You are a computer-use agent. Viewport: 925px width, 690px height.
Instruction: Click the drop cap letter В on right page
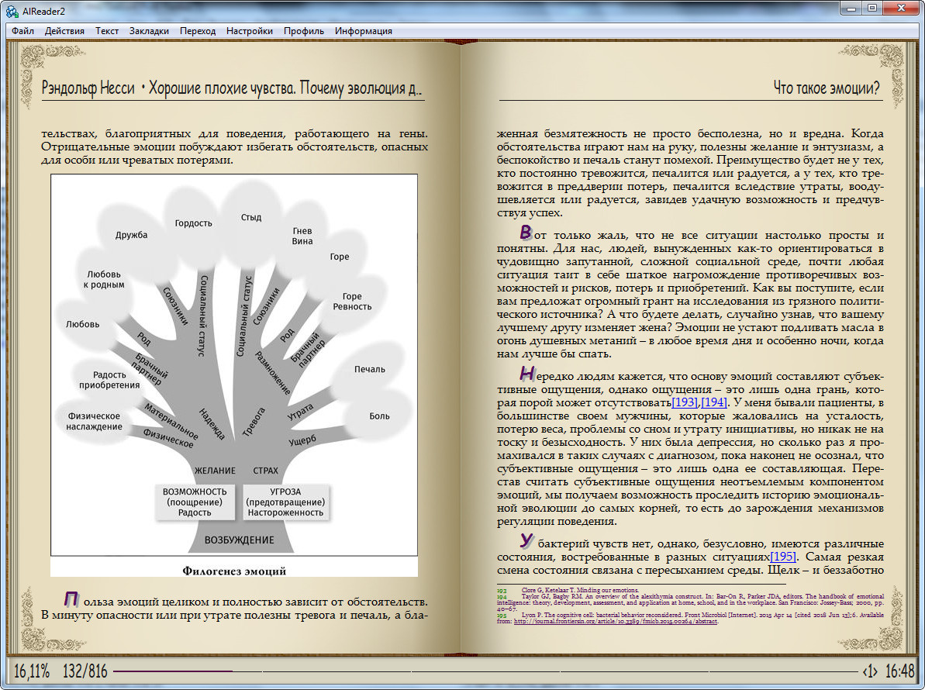tap(525, 232)
